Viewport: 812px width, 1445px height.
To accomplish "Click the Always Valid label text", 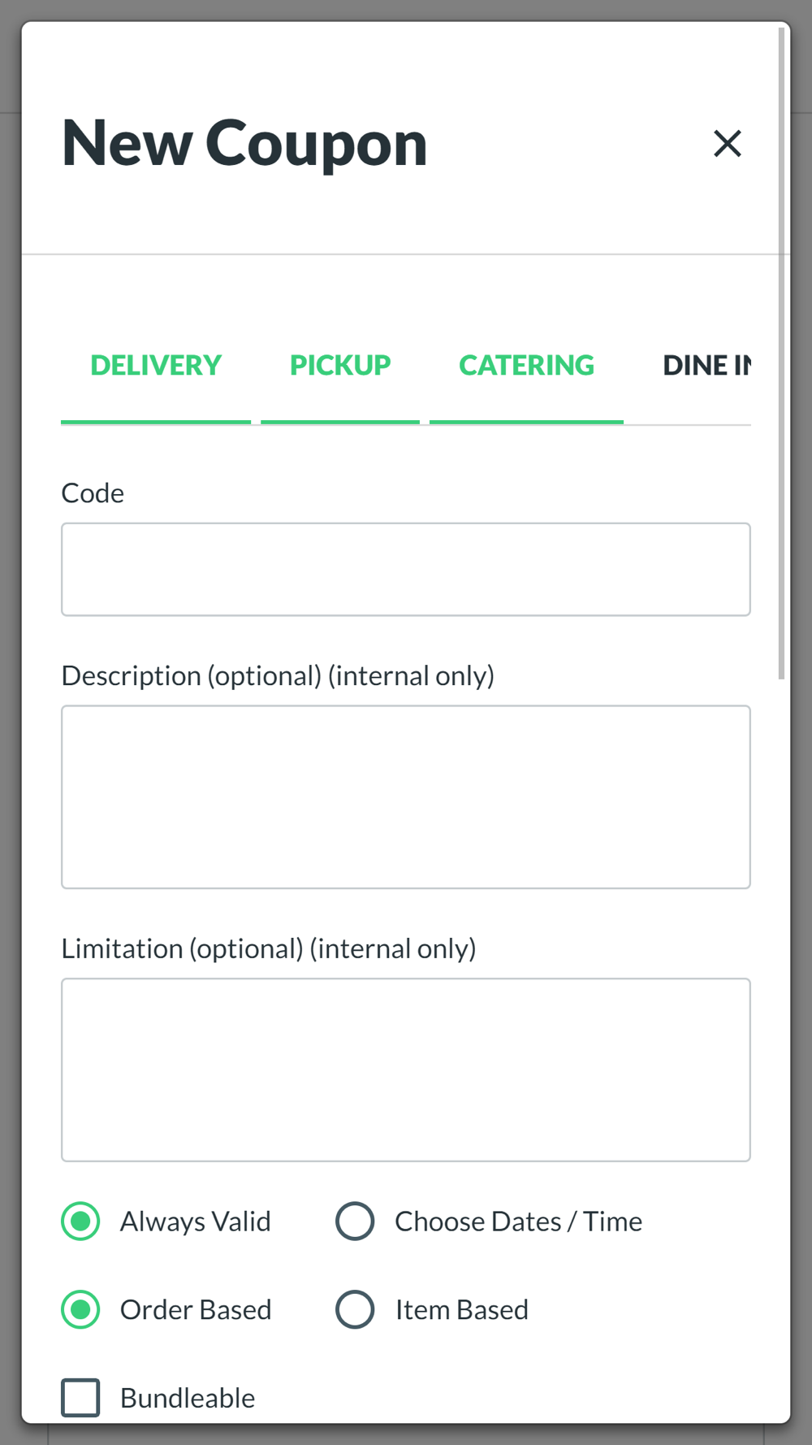I will point(196,1221).
